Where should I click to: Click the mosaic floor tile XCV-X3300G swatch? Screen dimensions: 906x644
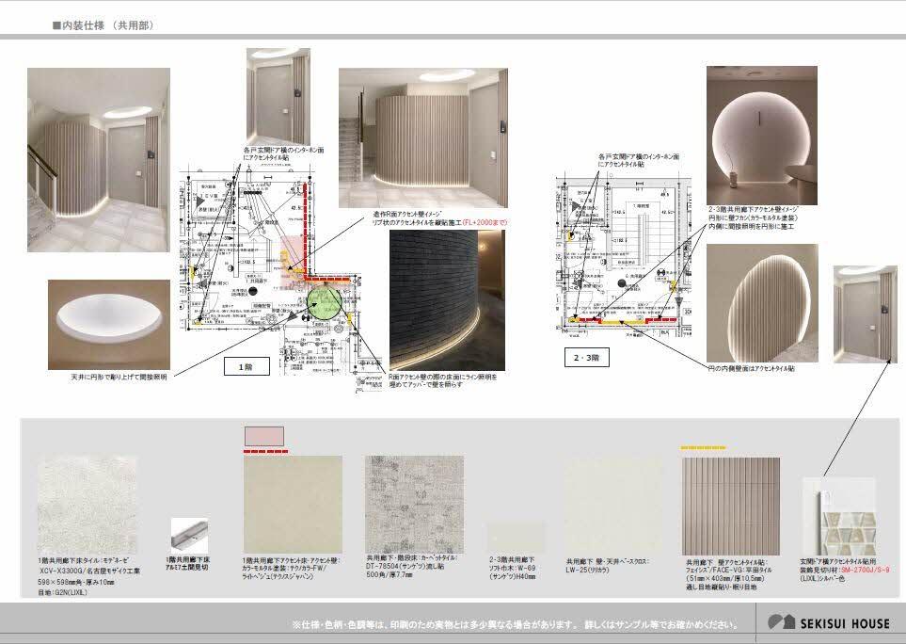pos(87,499)
